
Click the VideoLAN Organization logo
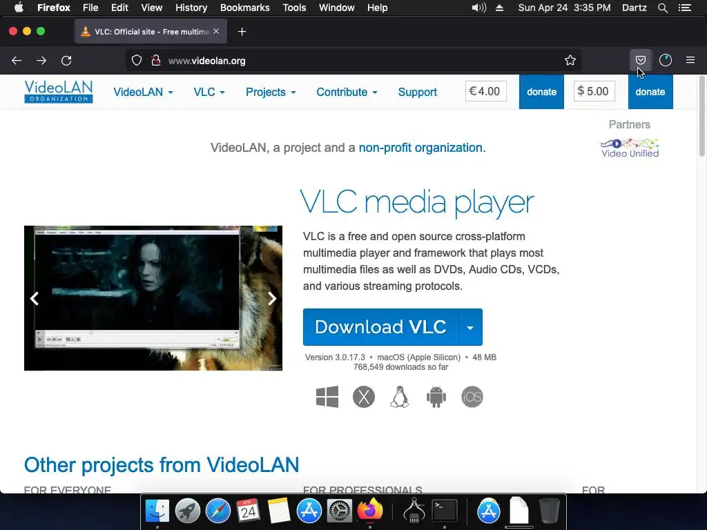tap(59, 92)
